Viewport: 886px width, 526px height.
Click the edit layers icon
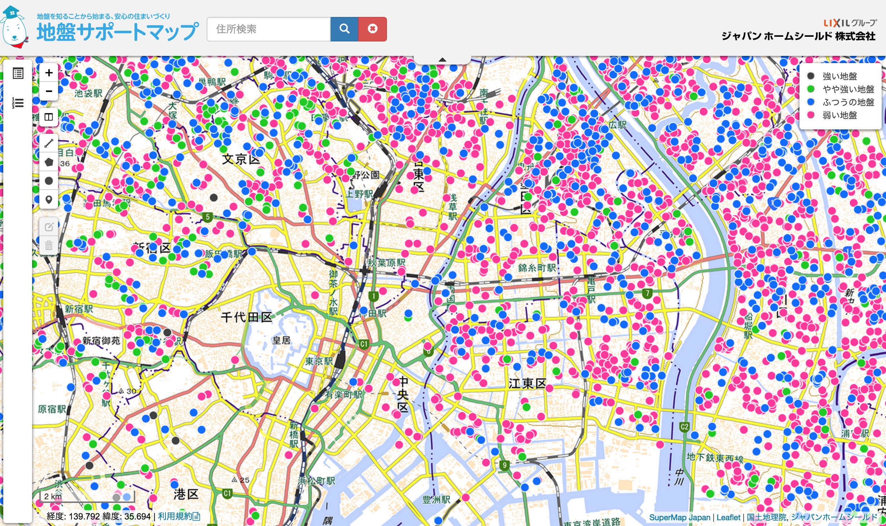(49, 227)
